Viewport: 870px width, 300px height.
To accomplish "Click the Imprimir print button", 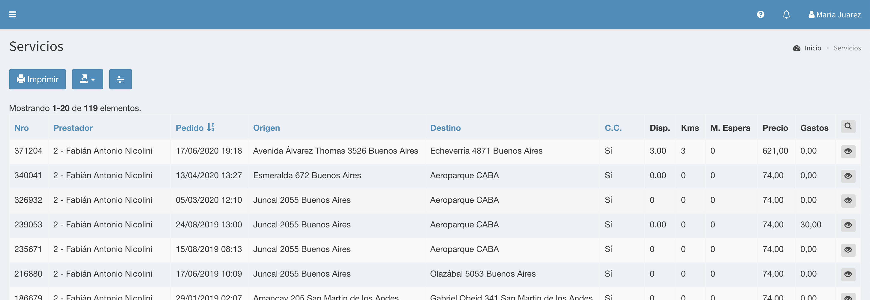I will coord(37,79).
